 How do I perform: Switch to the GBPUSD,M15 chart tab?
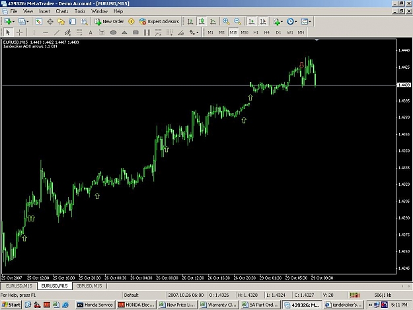pos(89,286)
